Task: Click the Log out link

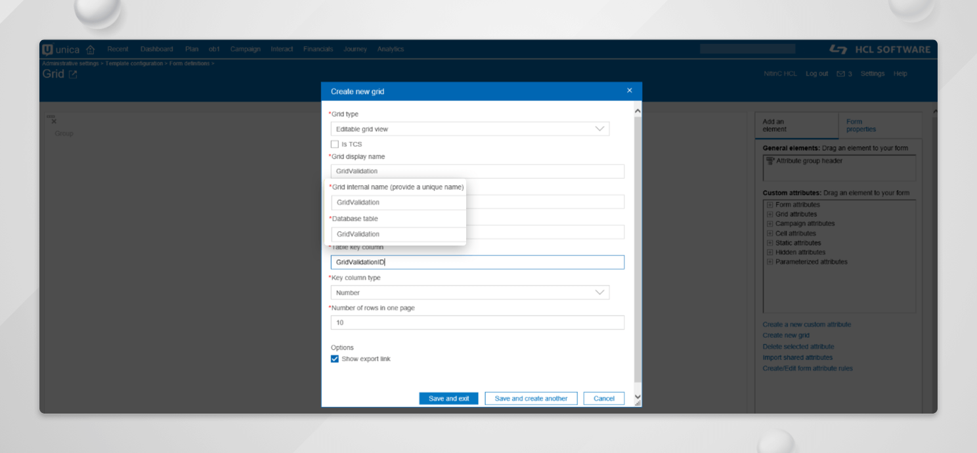Action: tap(816, 74)
